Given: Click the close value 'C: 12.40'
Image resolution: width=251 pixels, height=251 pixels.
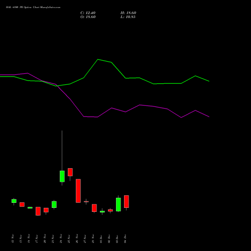Looking at the screenshot, I should pyautogui.click(x=88, y=13).
